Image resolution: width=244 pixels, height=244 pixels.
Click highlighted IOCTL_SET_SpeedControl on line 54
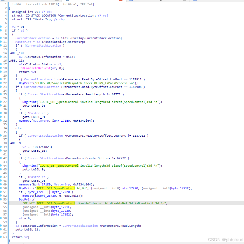click(56, 203)
